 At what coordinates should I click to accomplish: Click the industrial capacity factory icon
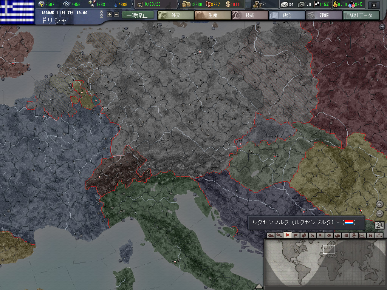point(140,4)
